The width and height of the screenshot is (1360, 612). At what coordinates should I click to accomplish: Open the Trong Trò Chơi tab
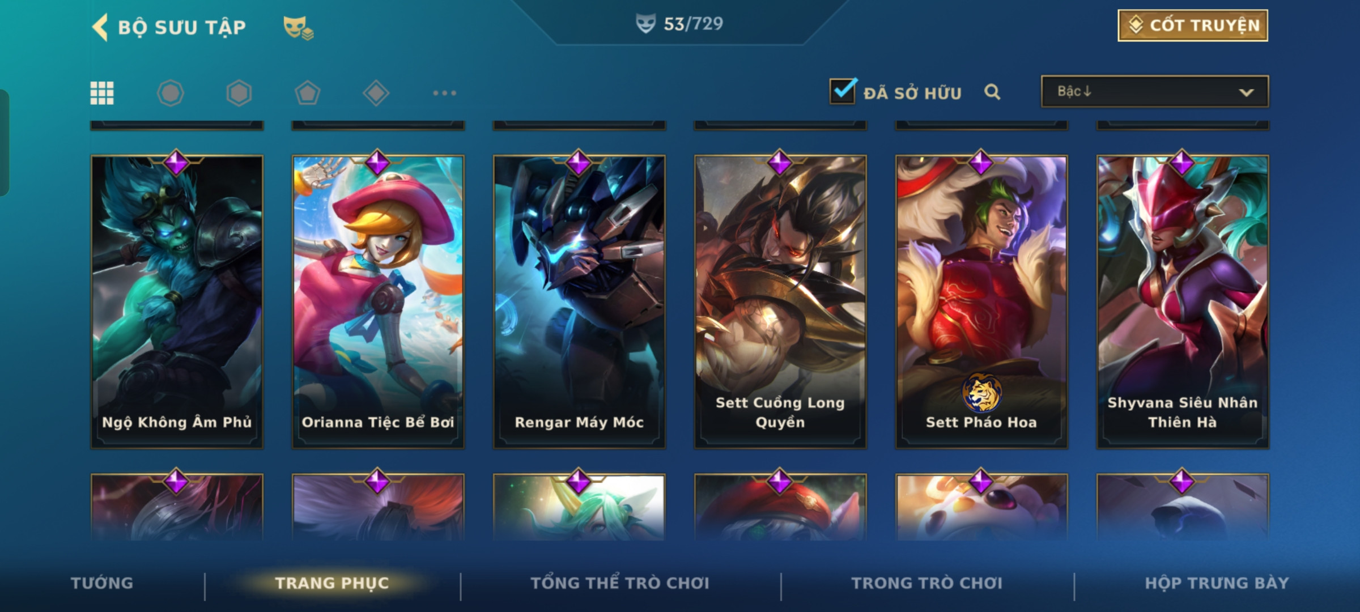927,583
